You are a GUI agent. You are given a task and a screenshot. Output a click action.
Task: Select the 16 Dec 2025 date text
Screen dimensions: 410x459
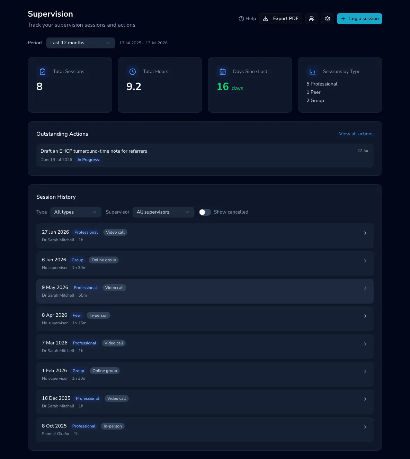pyautogui.click(x=56, y=398)
